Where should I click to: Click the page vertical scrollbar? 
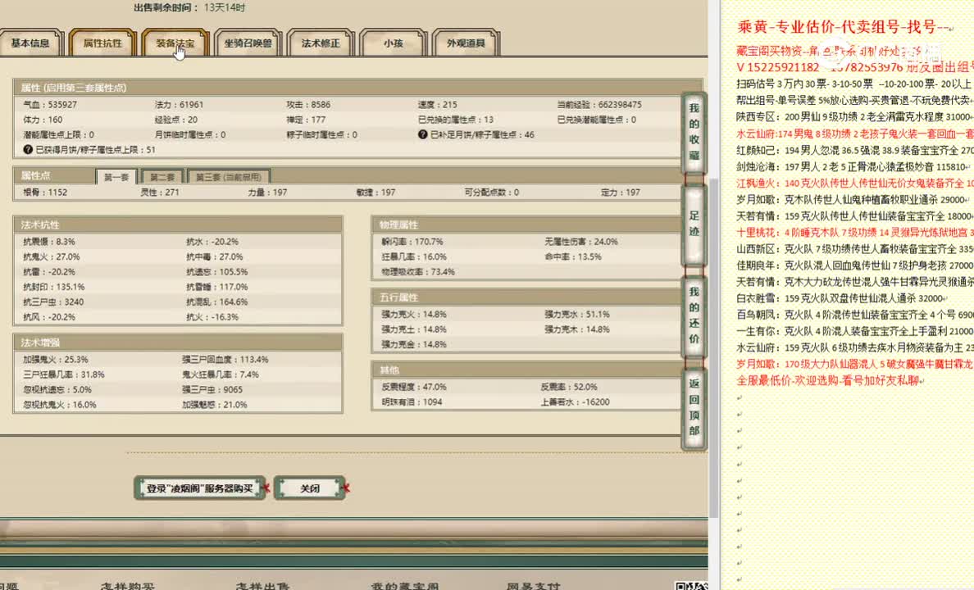point(714,347)
